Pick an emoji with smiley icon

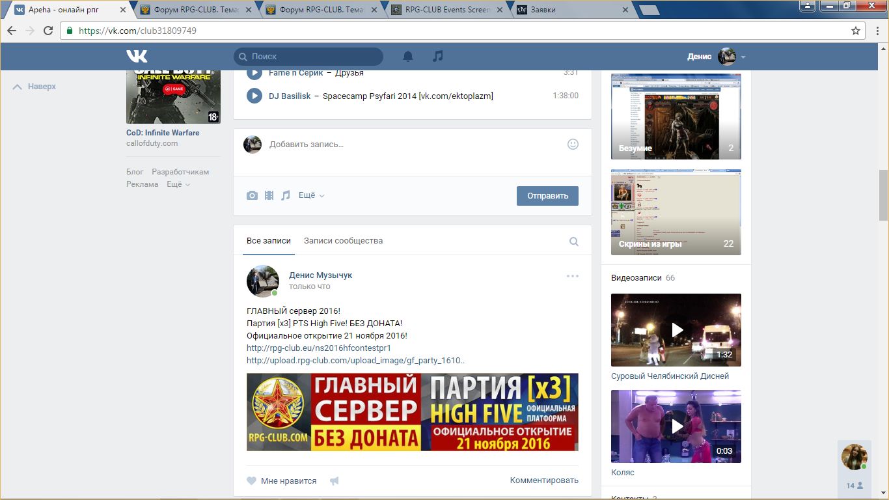point(573,144)
